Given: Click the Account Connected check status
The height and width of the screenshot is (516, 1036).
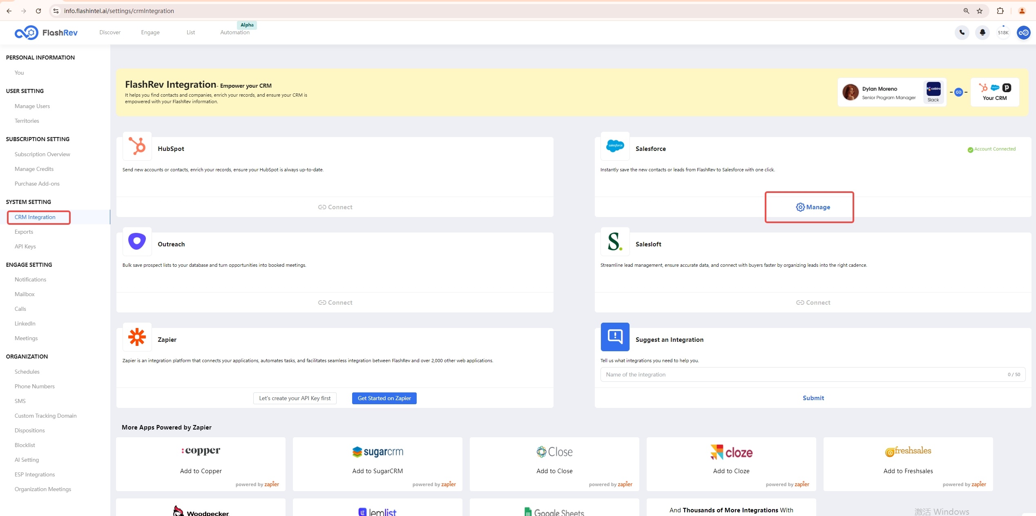Looking at the screenshot, I should [991, 149].
